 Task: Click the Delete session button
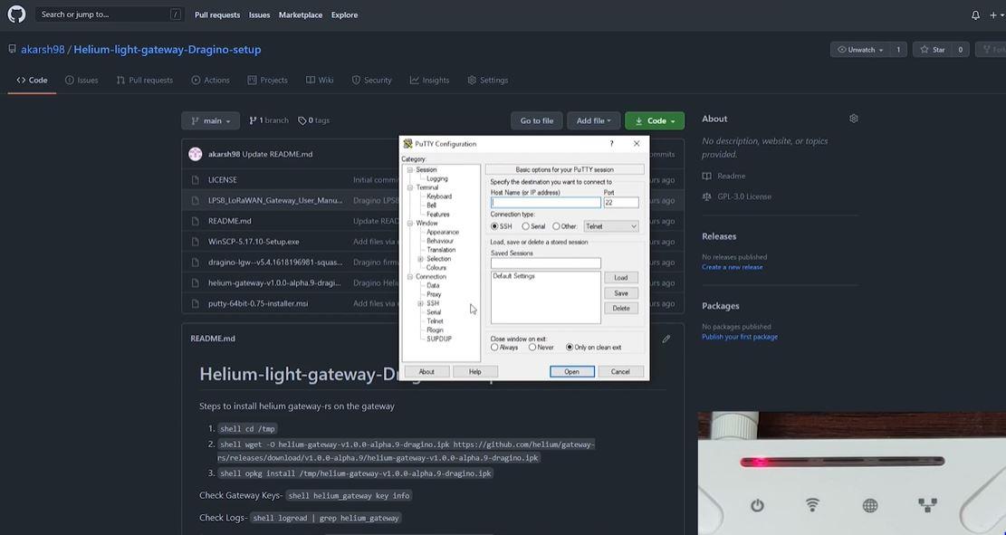(621, 309)
